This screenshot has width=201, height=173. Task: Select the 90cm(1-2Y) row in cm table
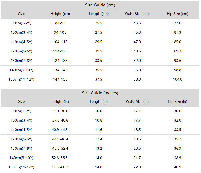tap(100, 23)
